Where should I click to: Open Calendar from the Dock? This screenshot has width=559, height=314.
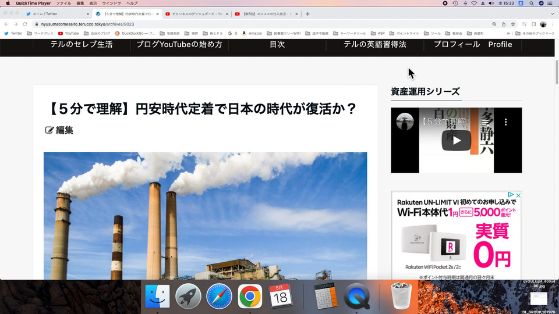coord(281,296)
